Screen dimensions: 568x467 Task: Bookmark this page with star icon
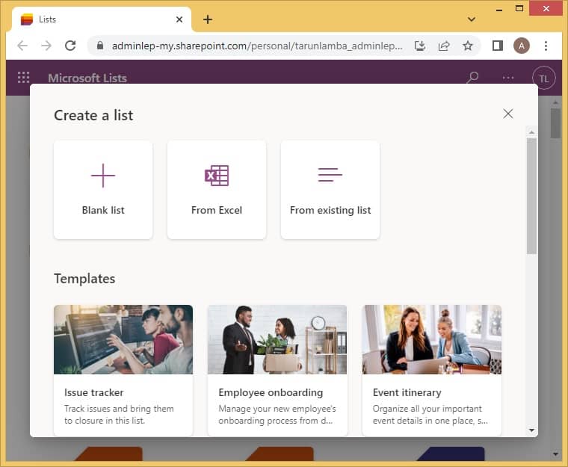[468, 46]
